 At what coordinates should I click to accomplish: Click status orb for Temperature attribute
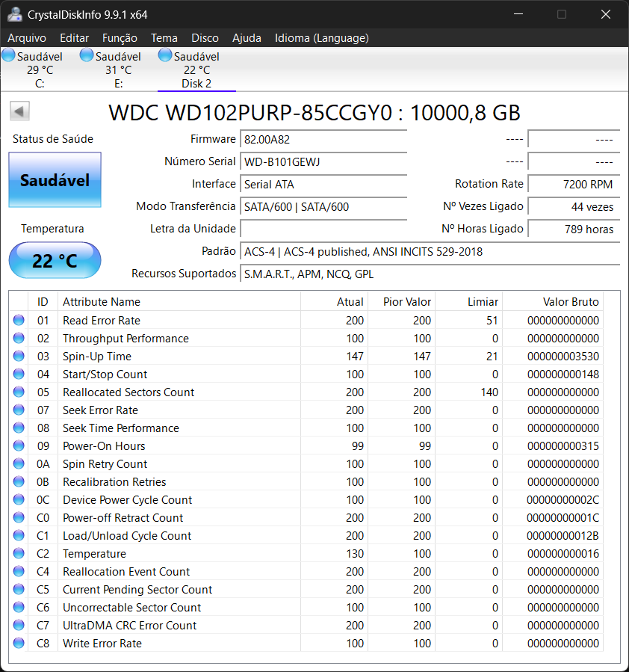click(19, 553)
